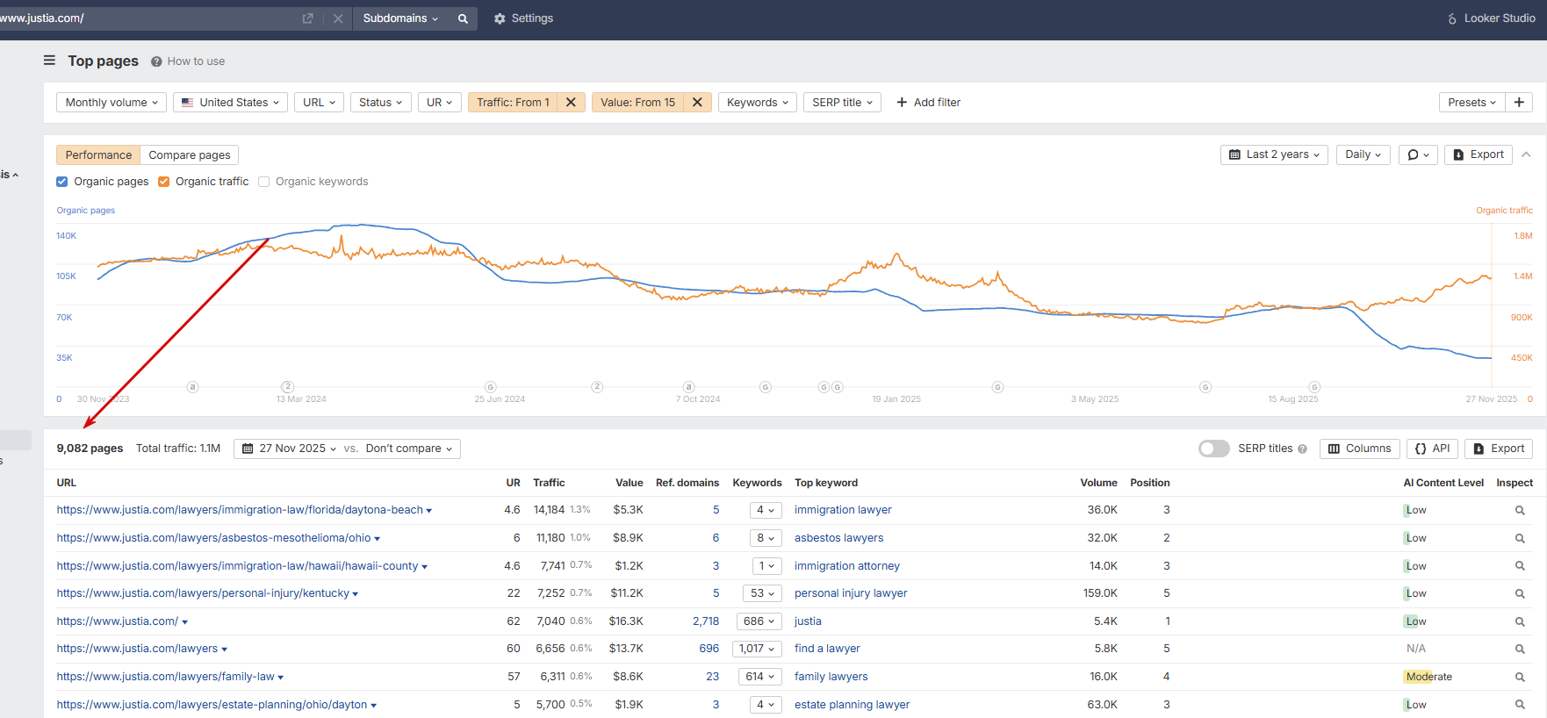Open the chart annotations comment dropdown
This screenshot has height=718, width=1547.
(x=1418, y=154)
